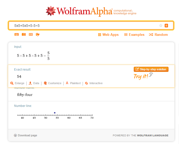Click the data input table icon
Image resolution: width=179 pixels, height=144 pixels.
coord(31,34)
